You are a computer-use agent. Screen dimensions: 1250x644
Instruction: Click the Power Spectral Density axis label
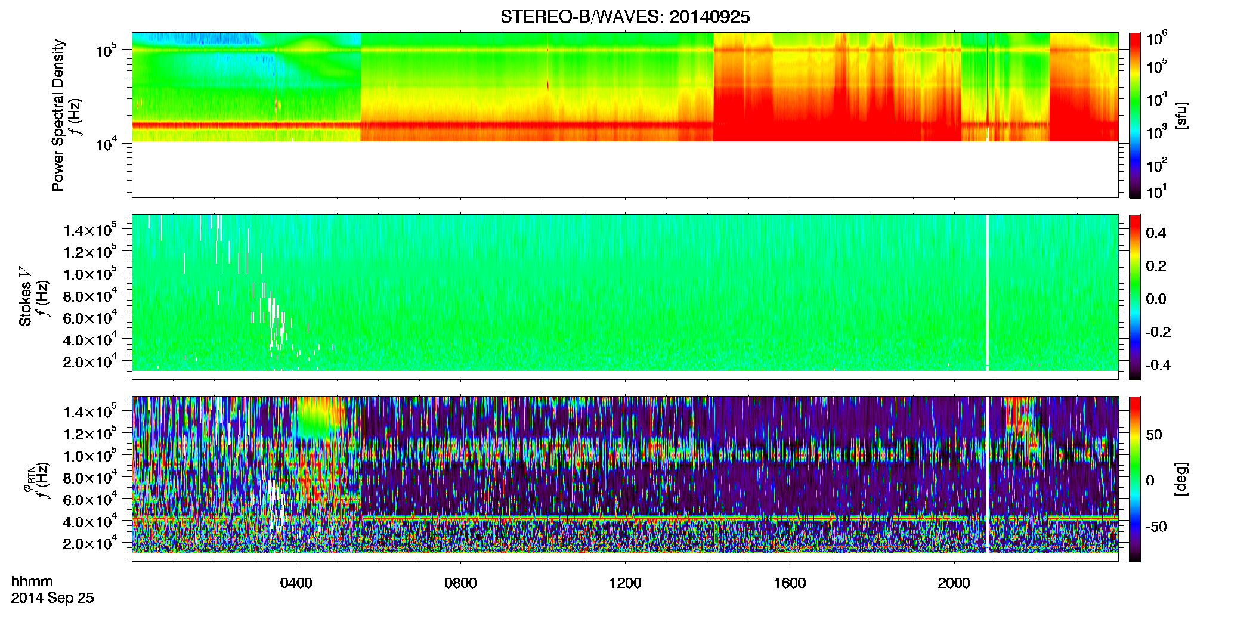[x=58, y=115]
